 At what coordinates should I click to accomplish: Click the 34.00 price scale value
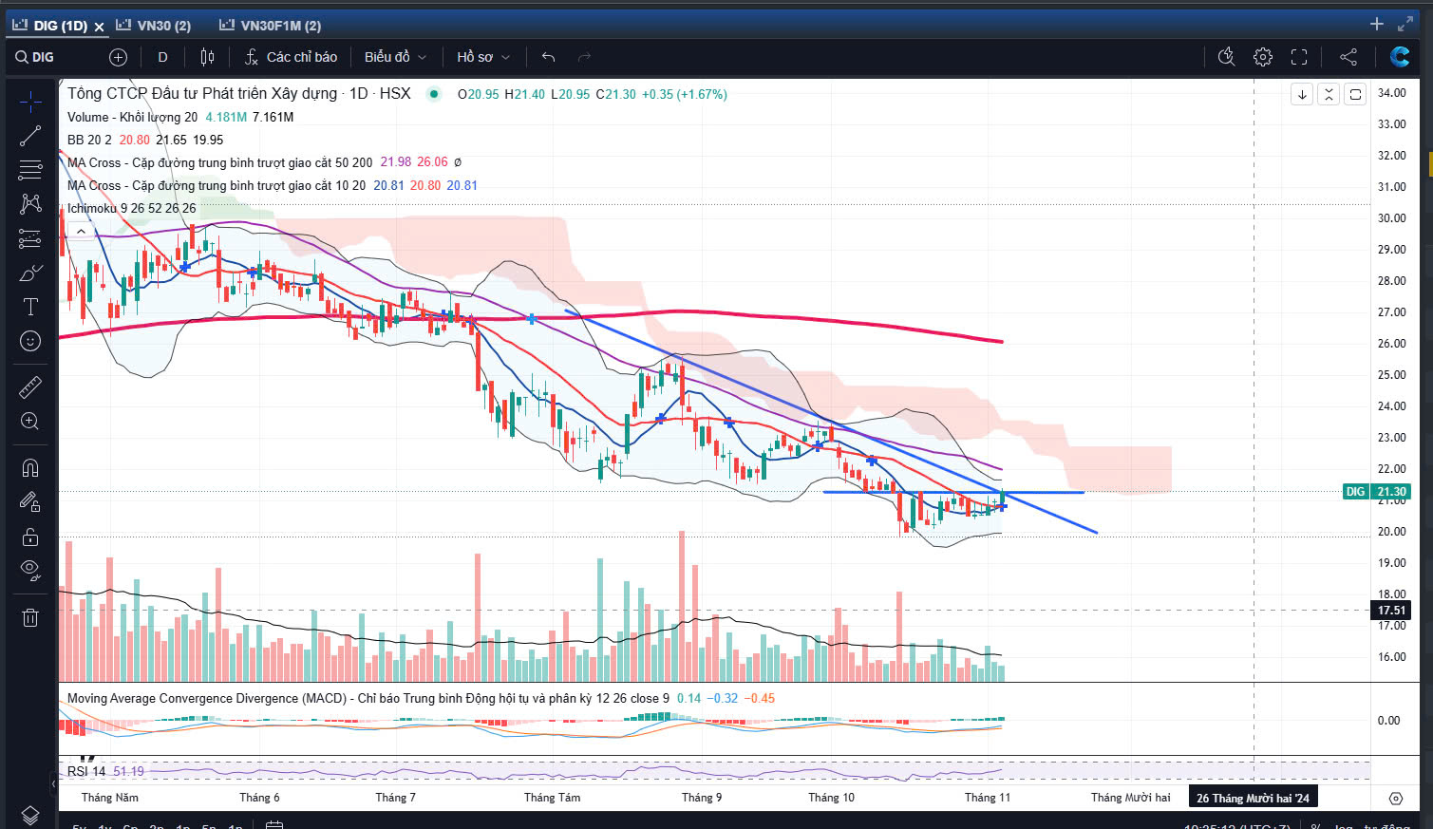coord(1391,93)
